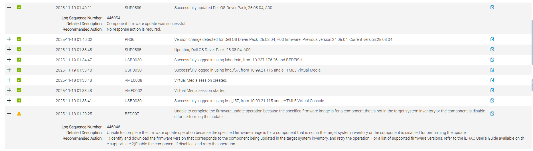Image resolution: width=533 pixels, height=151 pixels.
Task: Expand the VME0002 session started row
Action: [9, 91]
